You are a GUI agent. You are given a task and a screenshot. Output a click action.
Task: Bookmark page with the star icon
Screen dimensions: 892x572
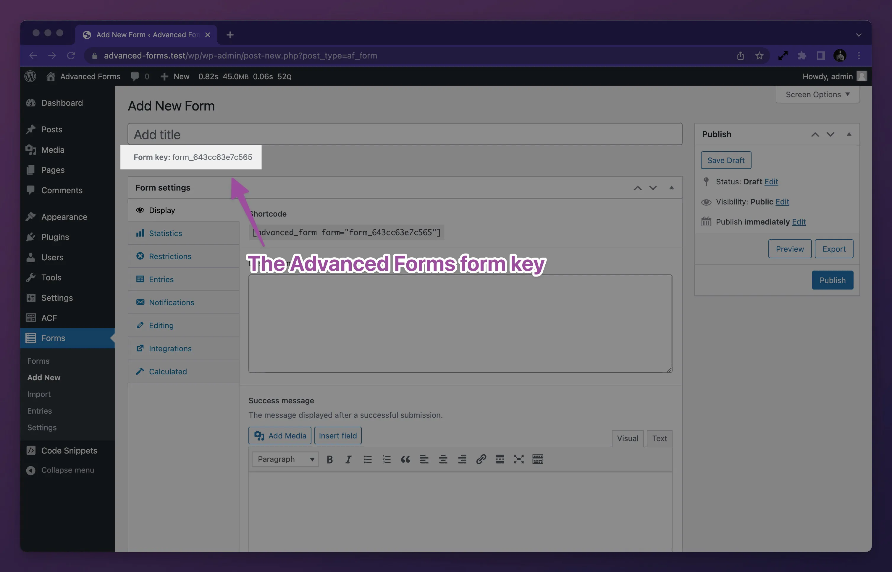tap(759, 56)
